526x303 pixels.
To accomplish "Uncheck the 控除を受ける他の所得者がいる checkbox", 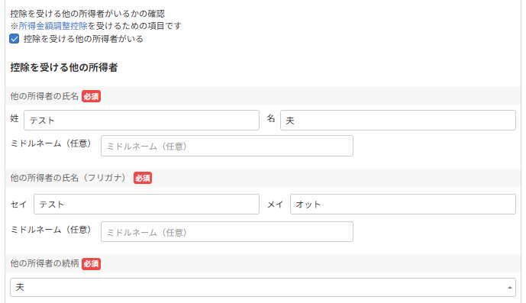I will pyautogui.click(x=14, y=39).
